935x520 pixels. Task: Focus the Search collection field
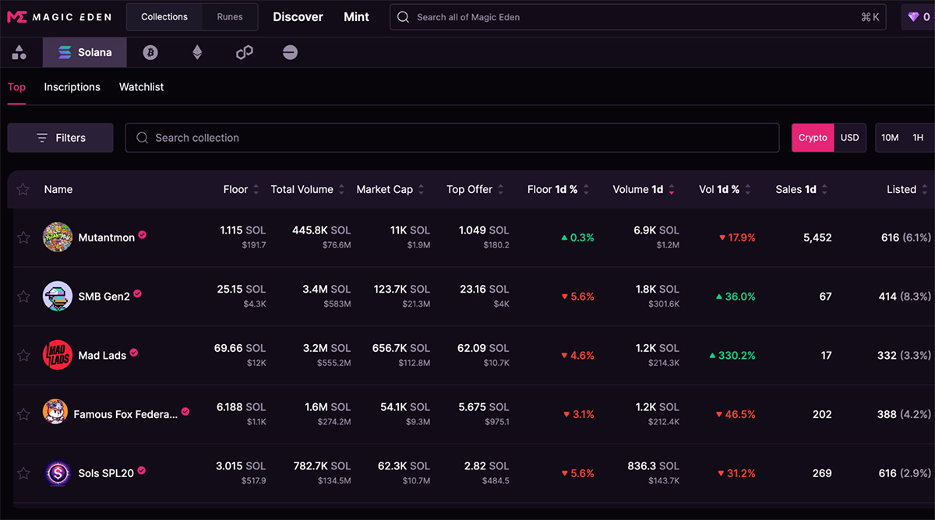point(452,138)
